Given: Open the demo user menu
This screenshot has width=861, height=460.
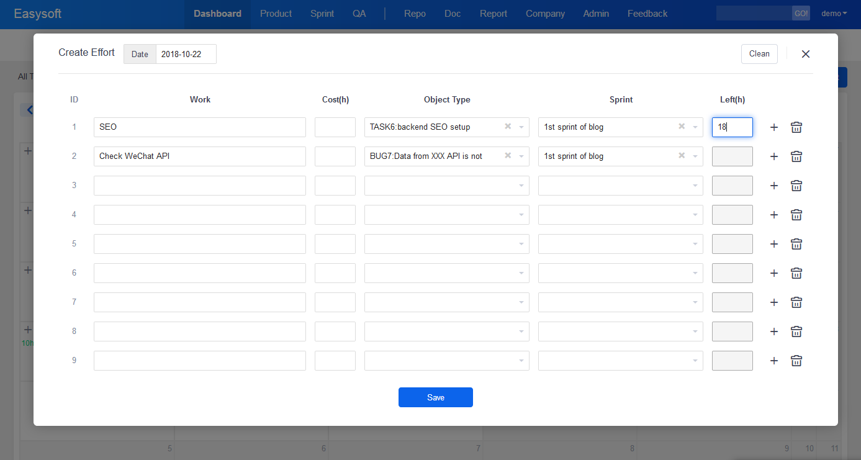Looking at the screenshot, I should tap(834, 14).
